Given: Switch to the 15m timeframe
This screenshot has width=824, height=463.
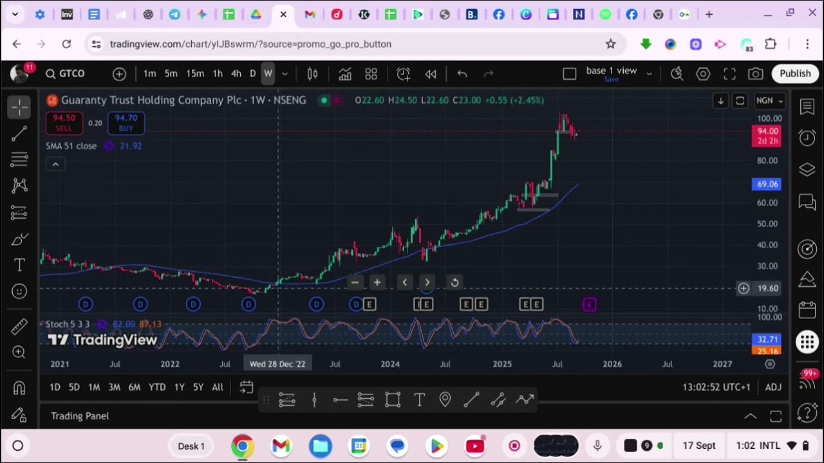Looking at the screenshot, I should [x=195, y=74].
